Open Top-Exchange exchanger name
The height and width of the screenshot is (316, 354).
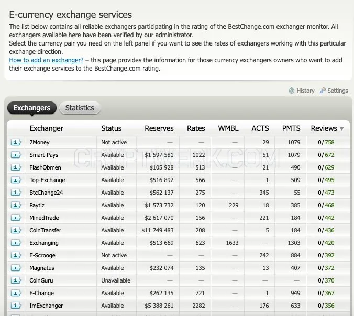[x=47, y=180]
